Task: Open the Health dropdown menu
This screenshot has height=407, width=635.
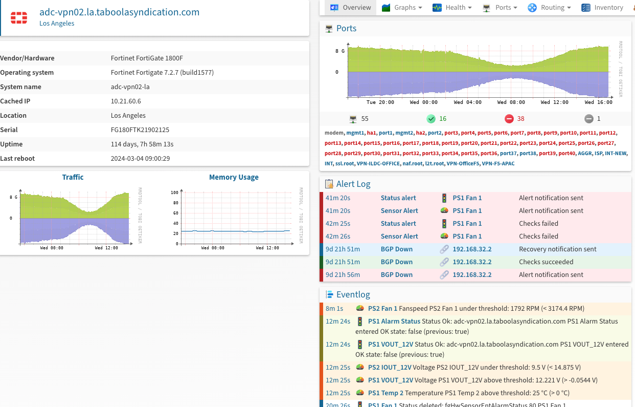Action: (451, 8)
